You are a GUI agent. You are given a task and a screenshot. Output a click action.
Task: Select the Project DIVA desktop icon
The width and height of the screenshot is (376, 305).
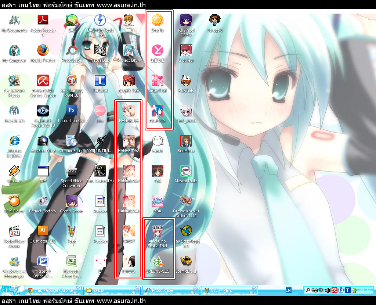click(x=129, y=50)
